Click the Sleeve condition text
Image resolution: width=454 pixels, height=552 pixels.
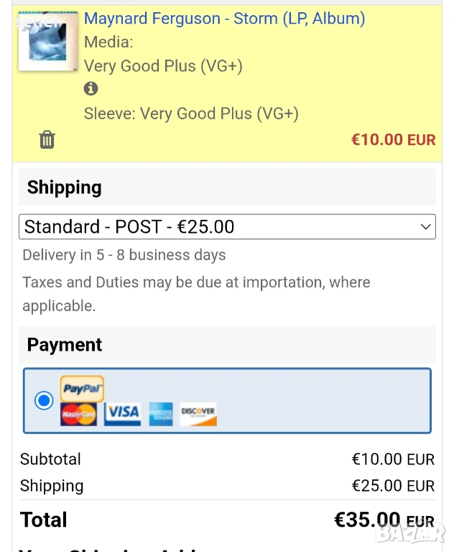pyautogui.click(x=191, y=114)
